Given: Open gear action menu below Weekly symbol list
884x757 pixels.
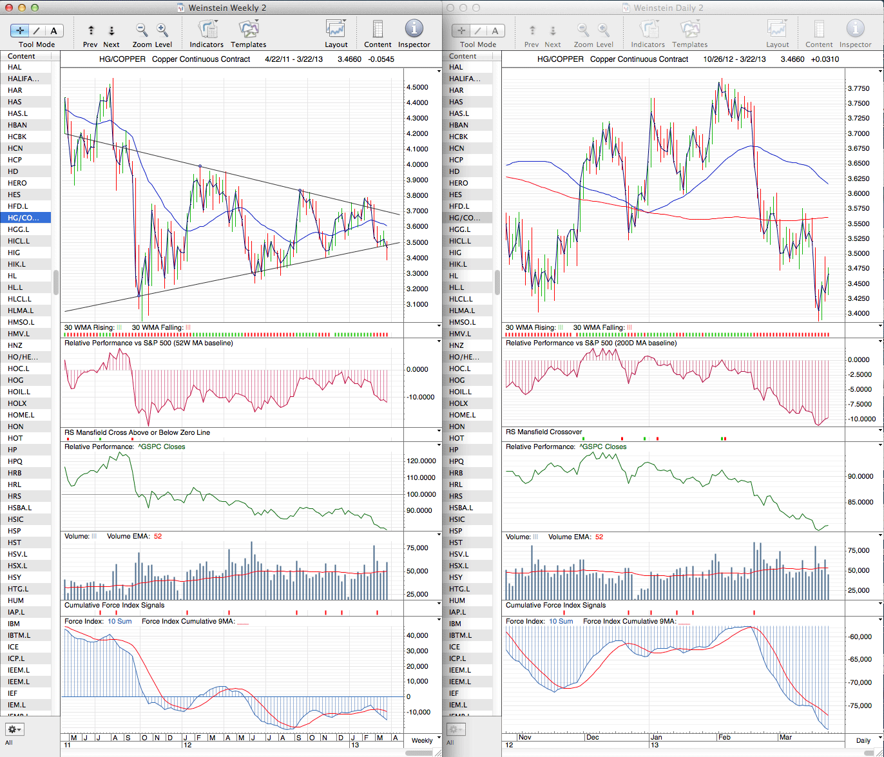Looking at the screenshot, I should [x=14, y=729].
